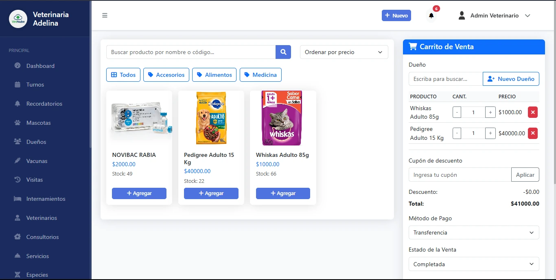Click the product search input field
Image resolution: width=556 pixels, height=280 pixels.
point(191,52)
